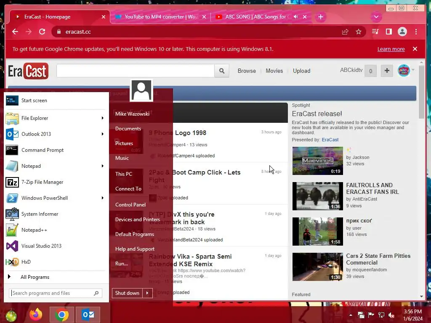Click the muted volume tray icon
431x323 pixels.
tap(391, 315)
